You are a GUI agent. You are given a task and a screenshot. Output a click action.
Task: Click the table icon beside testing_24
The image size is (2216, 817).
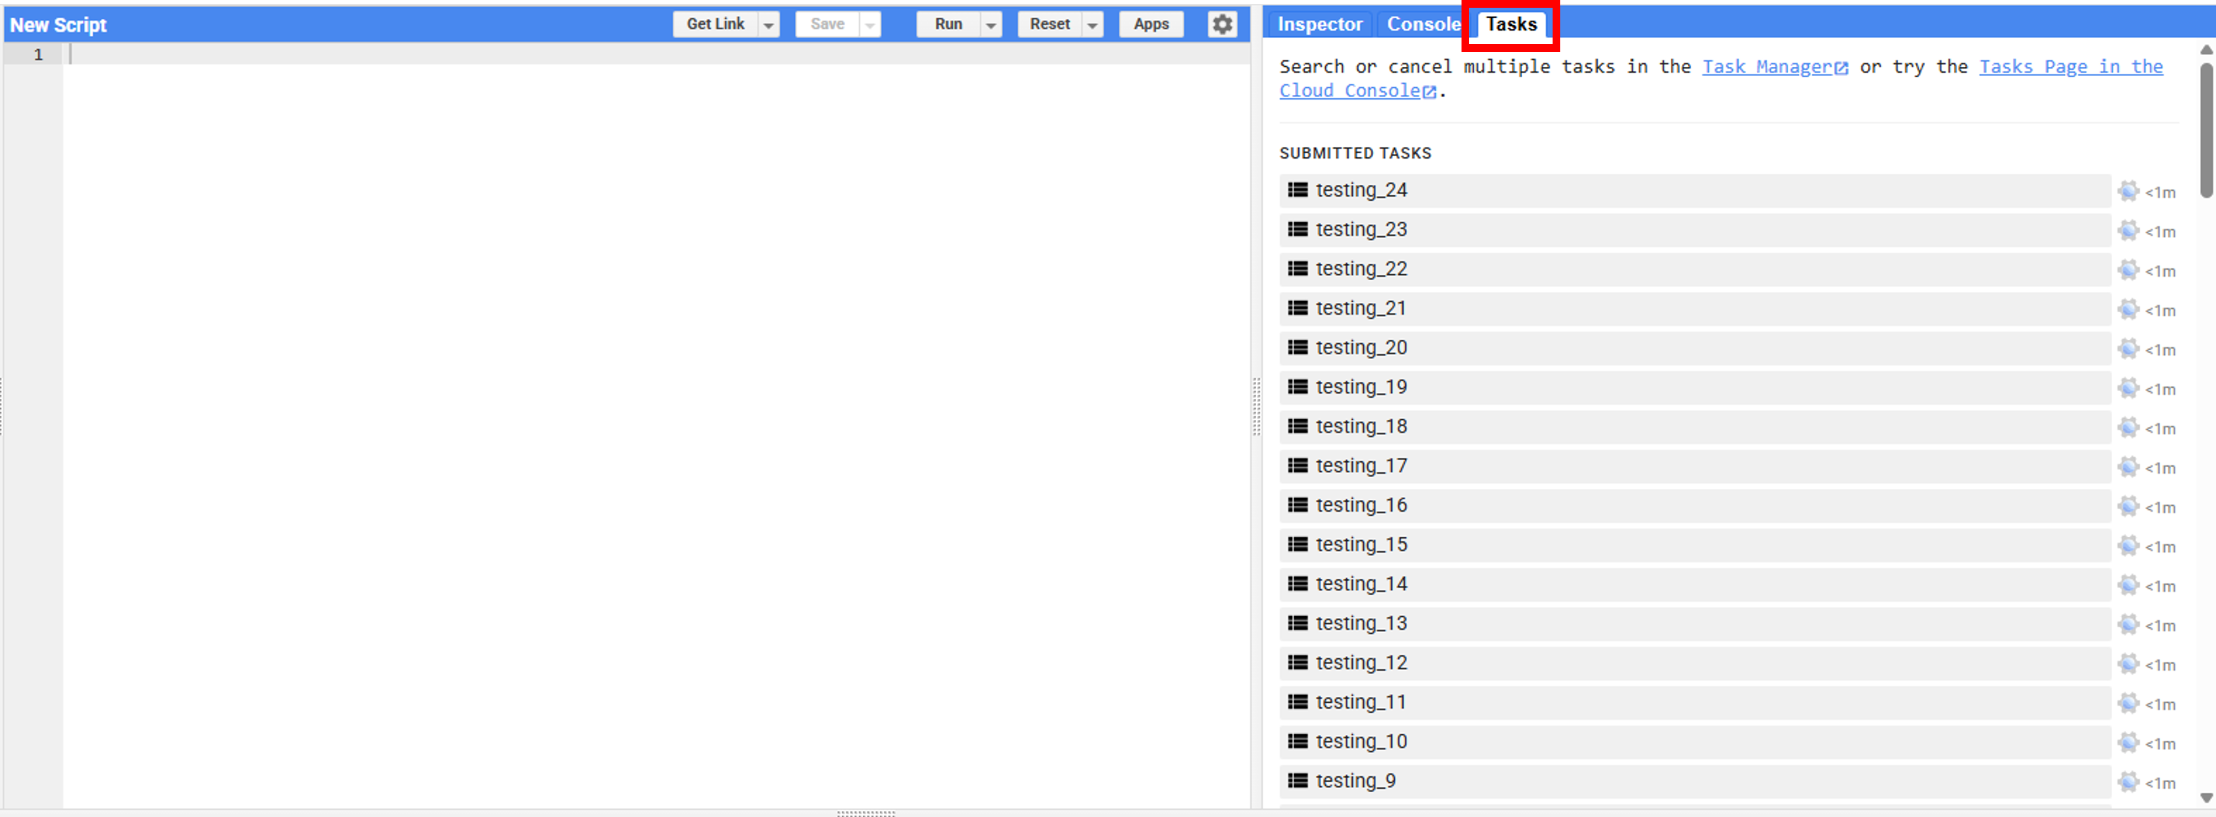[x=1297, y=190]
